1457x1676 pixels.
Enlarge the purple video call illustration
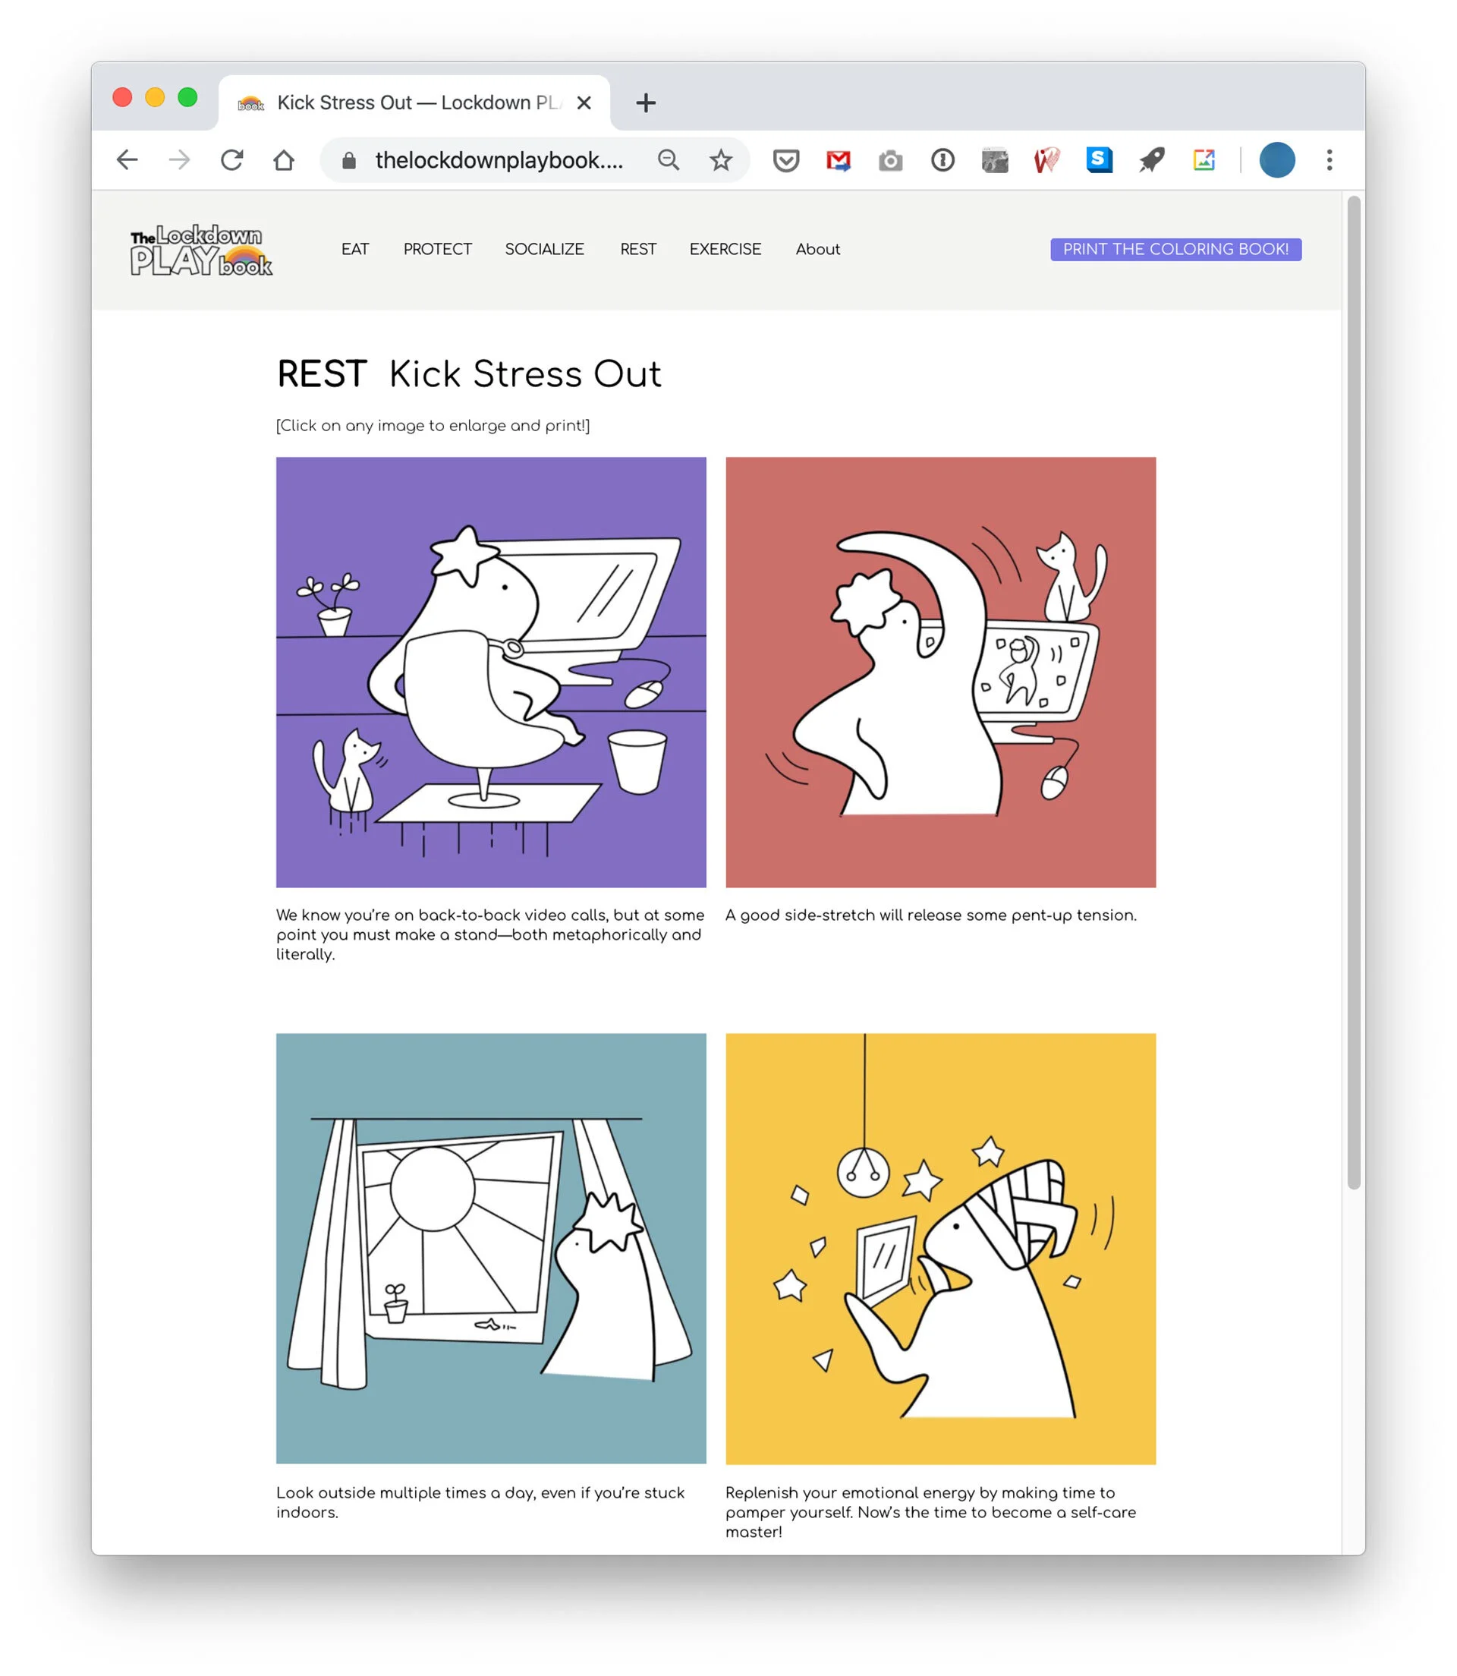click(491, 672)
